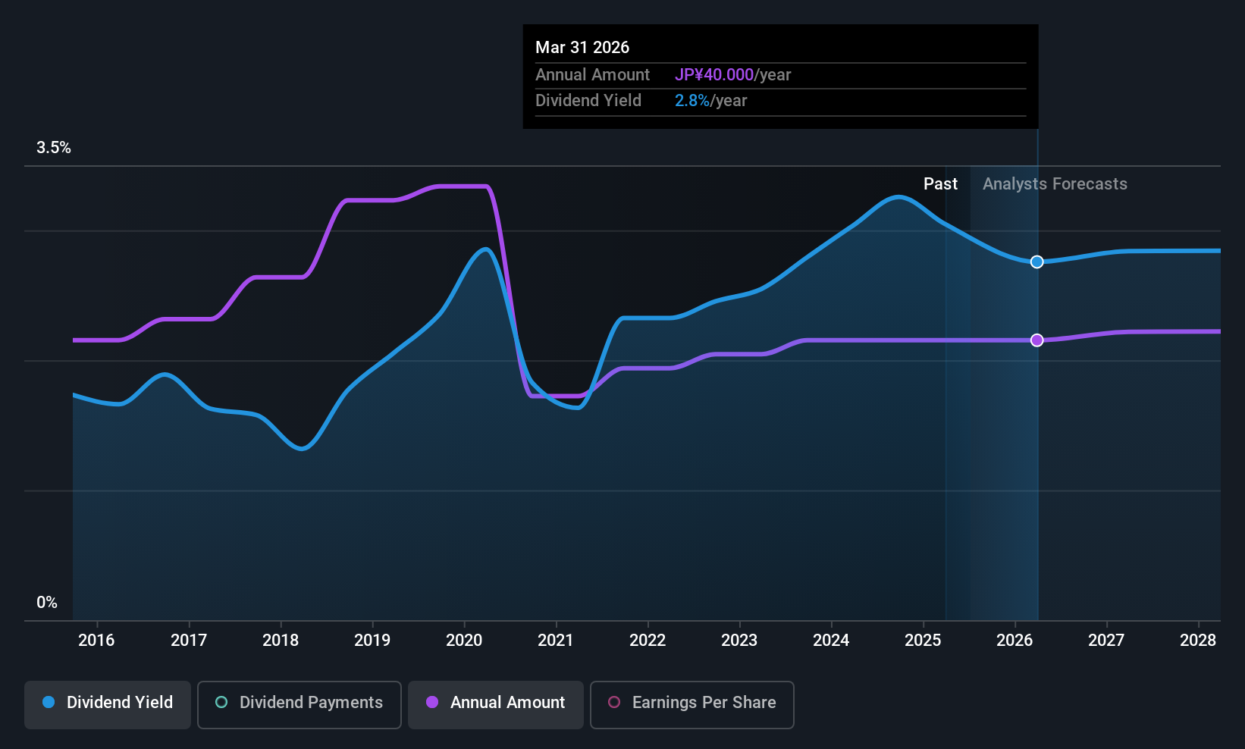The height and width of the screenshot is (749, 1245).
Task: Select the purple annual amount data point marker
Action: tap(1036, 340)
